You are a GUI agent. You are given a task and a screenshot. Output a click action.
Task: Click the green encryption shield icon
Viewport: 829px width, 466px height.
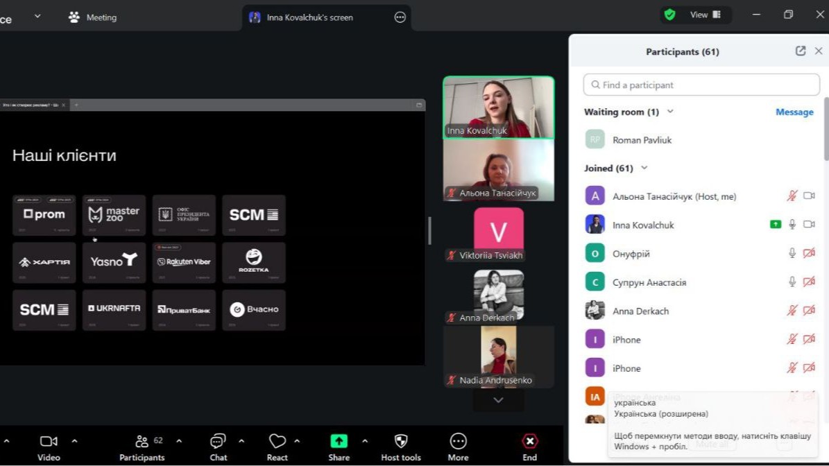coord(669,15)
